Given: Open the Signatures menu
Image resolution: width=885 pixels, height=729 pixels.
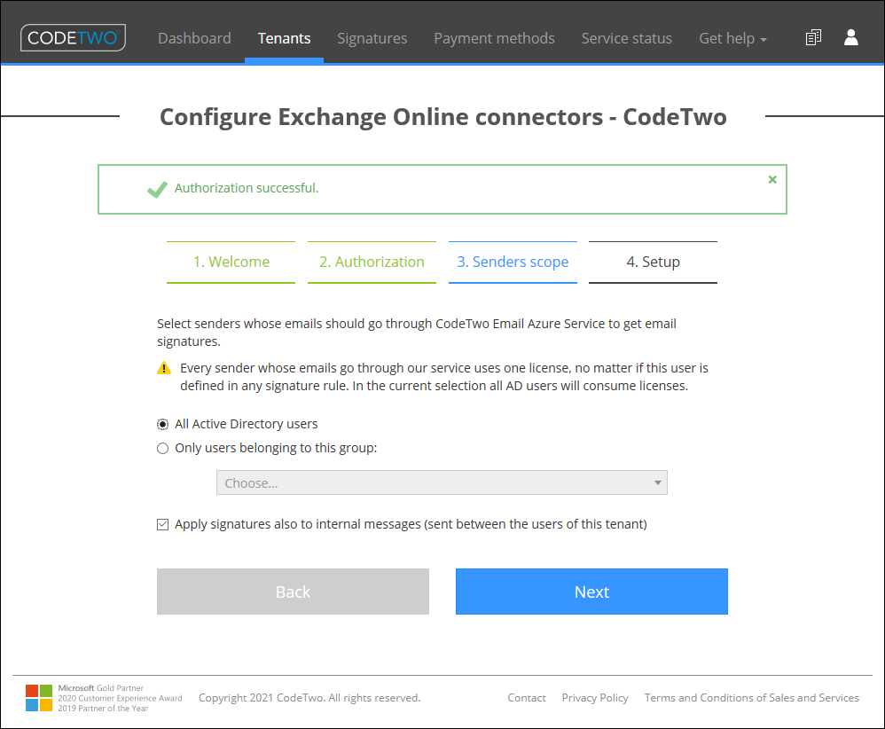Looking at the screenshot, I should [x=372, y=37].
